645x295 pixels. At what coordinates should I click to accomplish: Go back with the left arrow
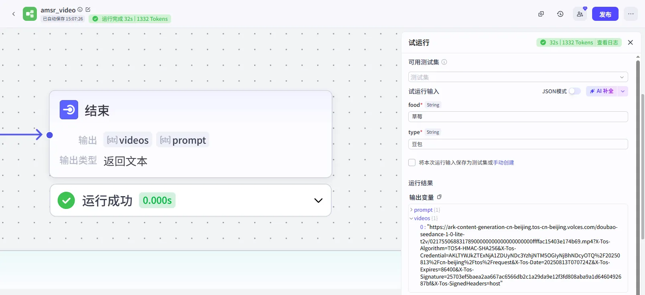click(14, 14)
